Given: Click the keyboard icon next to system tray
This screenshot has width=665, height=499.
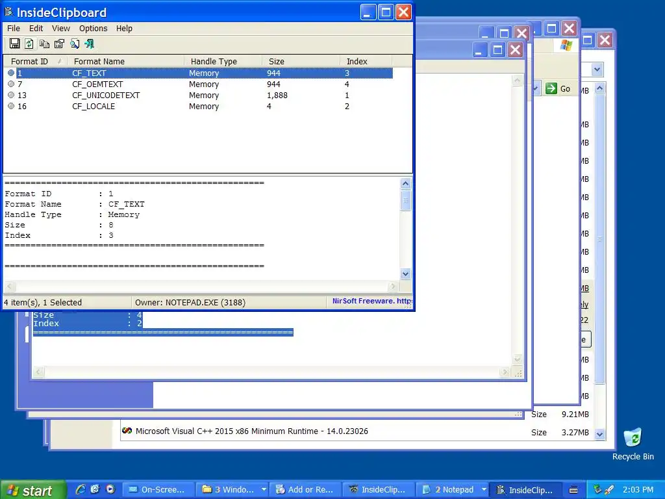Looking at the screenshot, I should click(573, 490).
